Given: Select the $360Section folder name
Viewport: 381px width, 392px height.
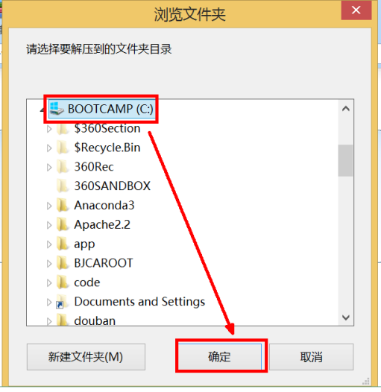Looking at the screenshot, I should tap(107, 128).
